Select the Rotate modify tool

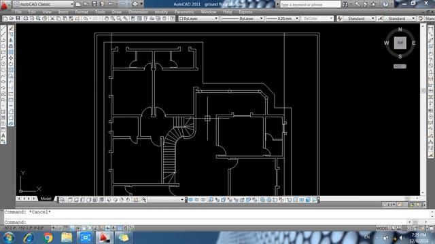11,64
